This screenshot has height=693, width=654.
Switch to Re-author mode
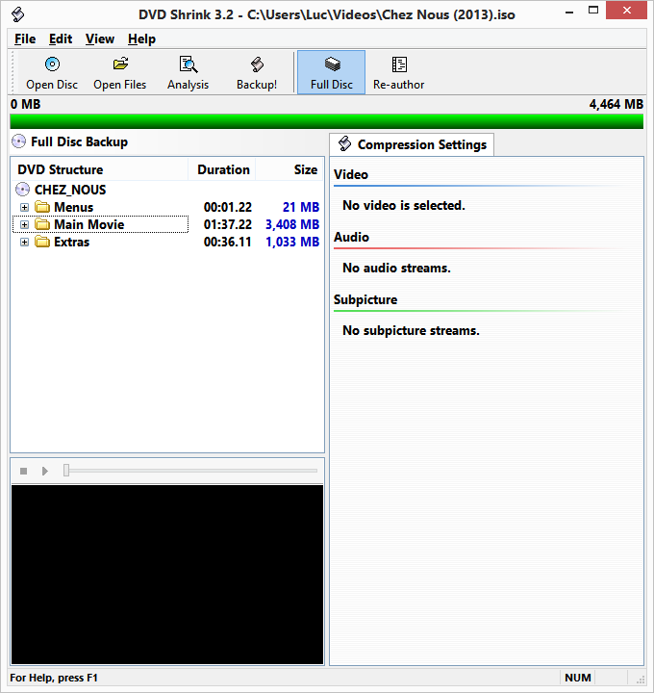[x=399, y=65]
